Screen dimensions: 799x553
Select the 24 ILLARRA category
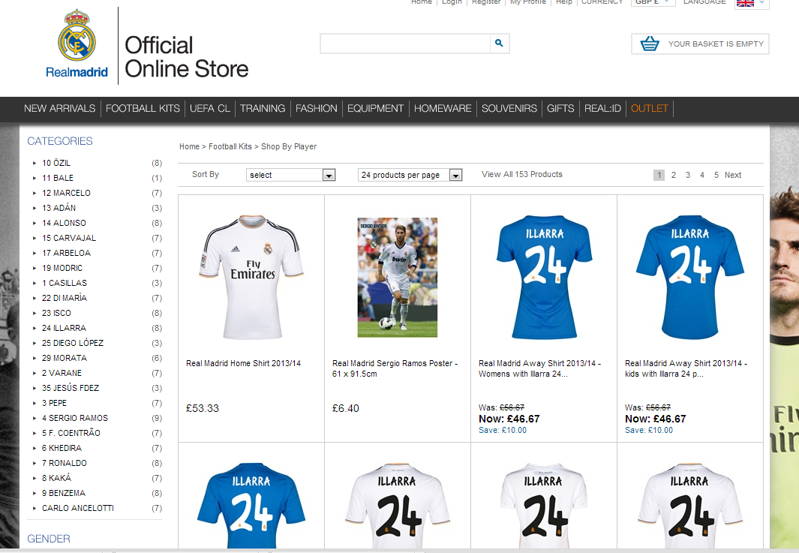point(65,328)
